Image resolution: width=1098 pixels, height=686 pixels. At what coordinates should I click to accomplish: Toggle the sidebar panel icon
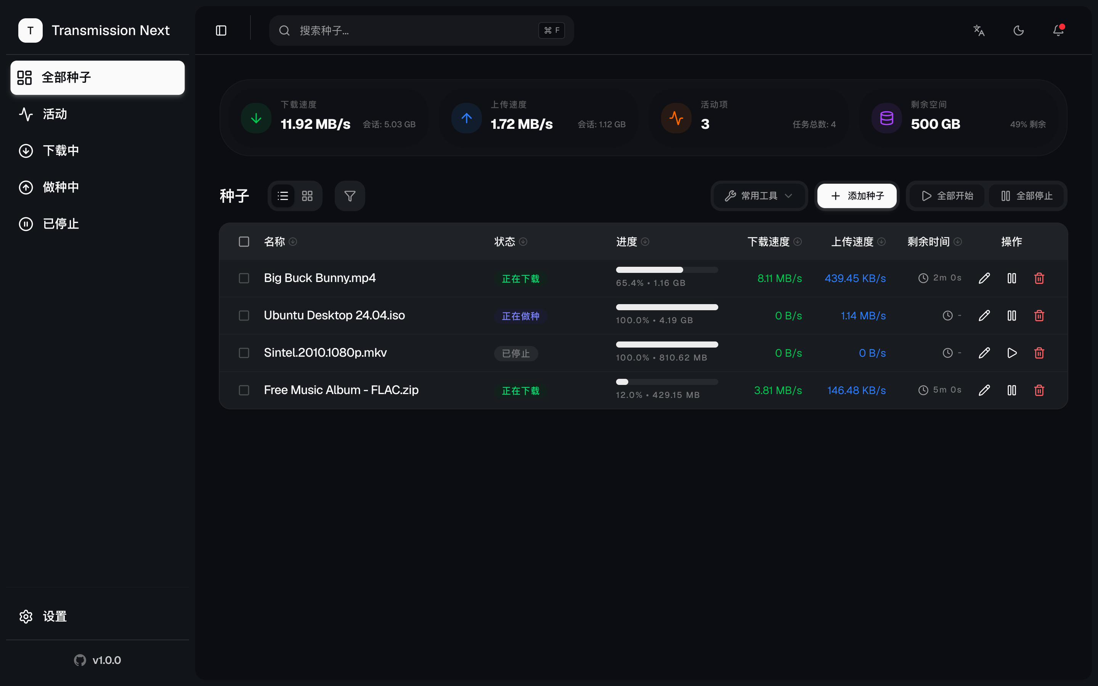[x=221, y=30]
